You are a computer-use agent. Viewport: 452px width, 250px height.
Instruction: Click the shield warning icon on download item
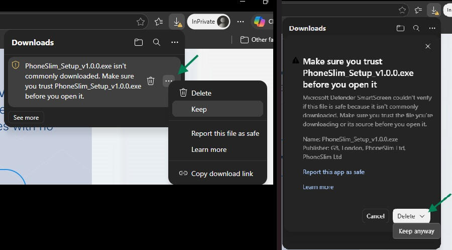point(16,65)
